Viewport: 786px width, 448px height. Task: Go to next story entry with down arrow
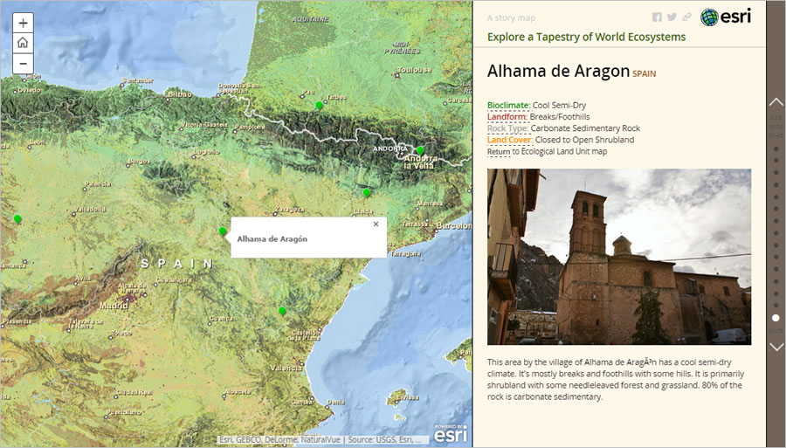(x=776, y=347)
